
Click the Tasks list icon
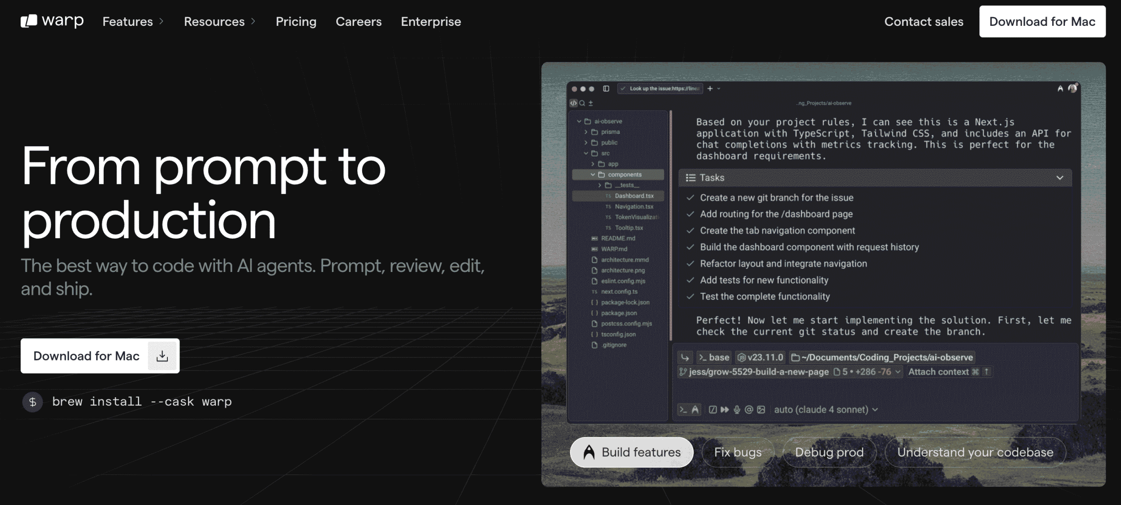pos(691,178)
